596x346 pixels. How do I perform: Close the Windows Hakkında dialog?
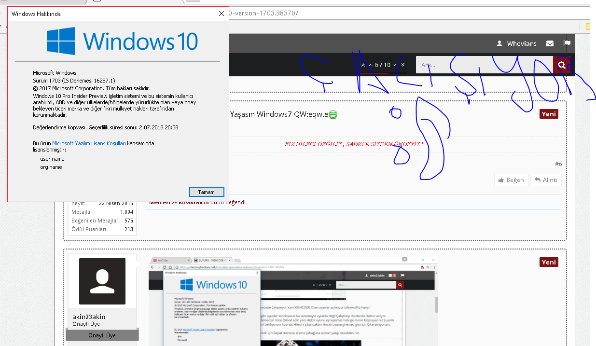click(x=221, y=14)
